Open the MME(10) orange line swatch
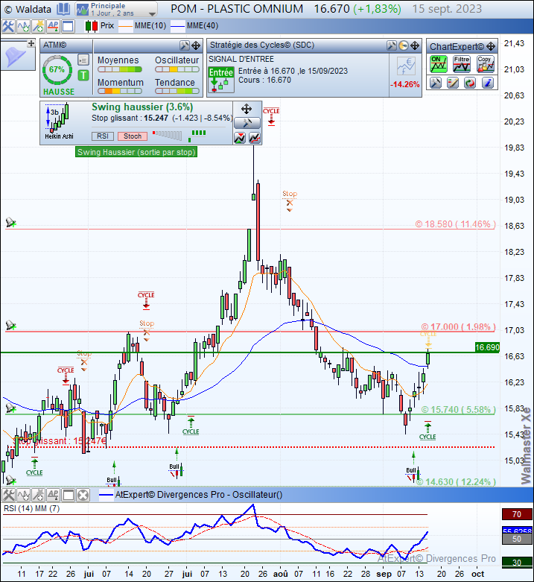Image resolution: width=534 pixels, height=582 pixels. click(125, 26)
